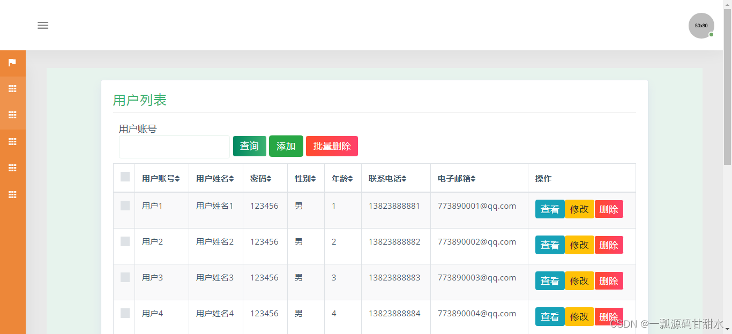Viewport: 732px width, 334px height.
Task: Select email 773890002@qq.com
Action: (x=477, y=242)
